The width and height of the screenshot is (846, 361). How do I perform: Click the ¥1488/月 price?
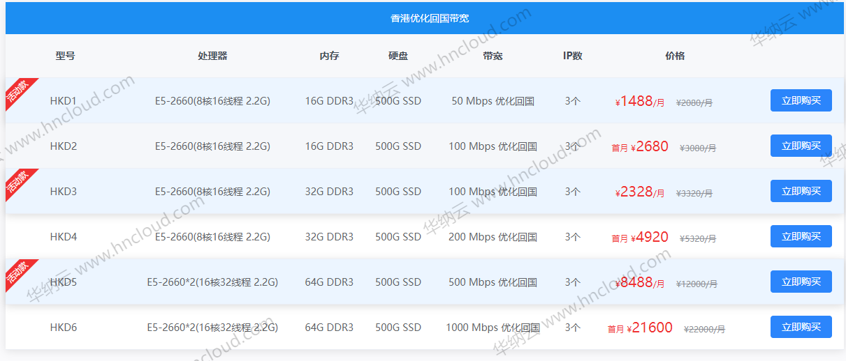[640, 101]
